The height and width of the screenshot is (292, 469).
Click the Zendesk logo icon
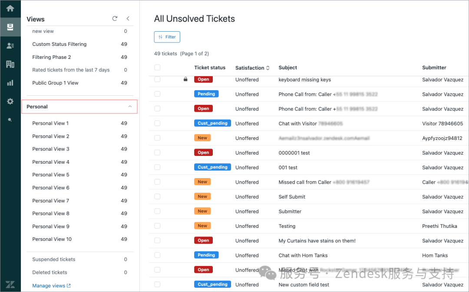point(10,285)
